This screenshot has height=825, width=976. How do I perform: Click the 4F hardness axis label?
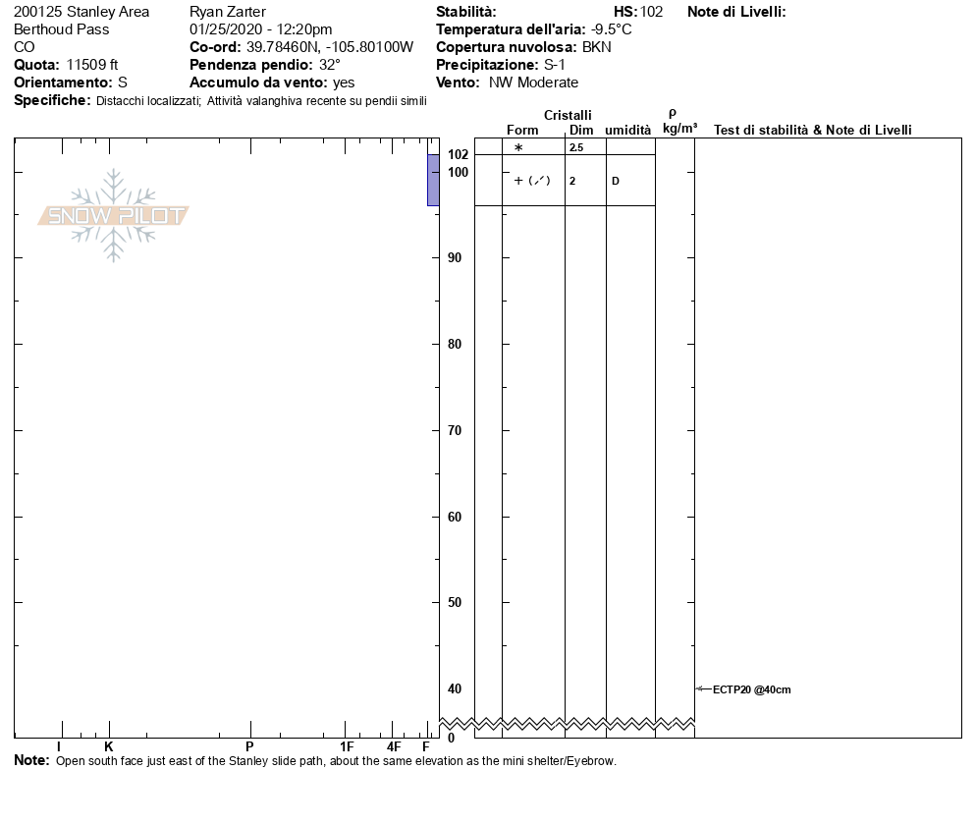coord(394,747)
